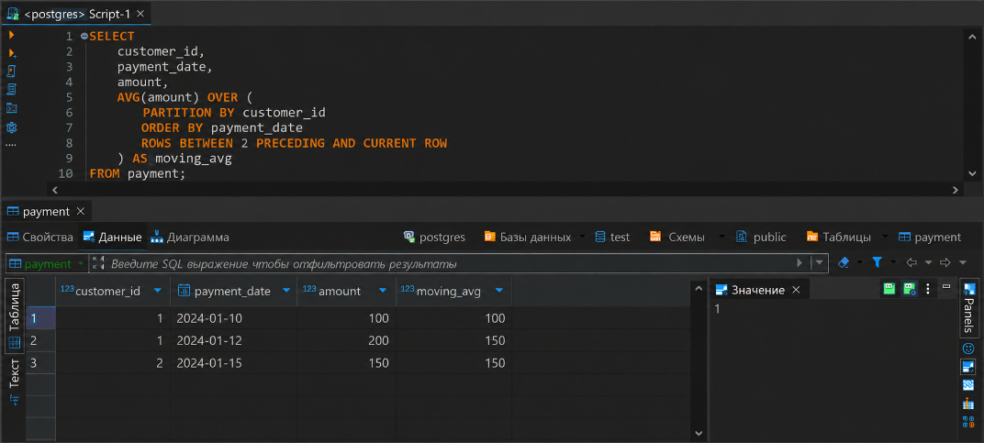
Task: Switch to Таблица grid view
Action: (15, 316)
